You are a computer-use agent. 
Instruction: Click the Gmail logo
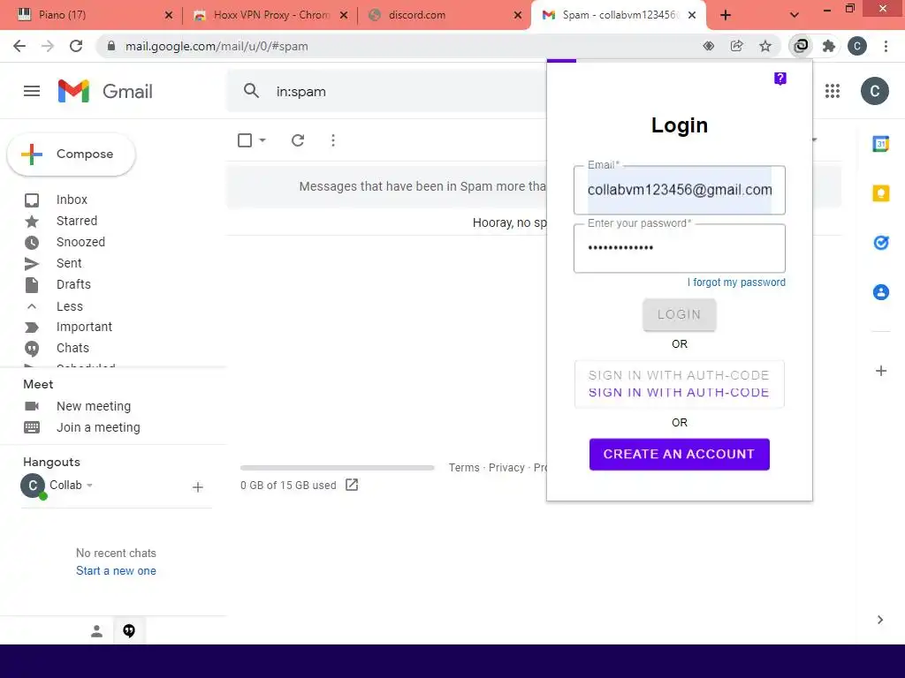point(105,91)
